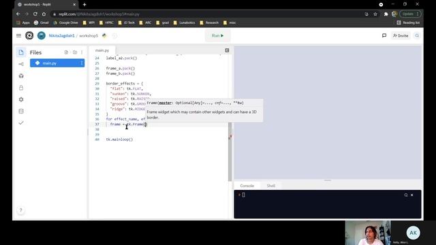
Task: Go to browser home page
Action: 44,14
